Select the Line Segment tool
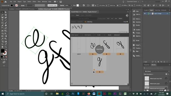171x96 pixels. click(6, 20)
